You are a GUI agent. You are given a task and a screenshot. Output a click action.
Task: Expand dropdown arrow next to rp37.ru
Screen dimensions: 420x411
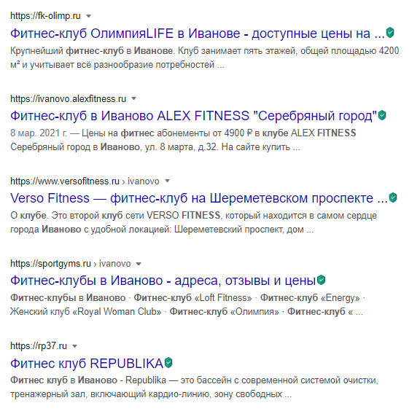(x=74, y=346)
